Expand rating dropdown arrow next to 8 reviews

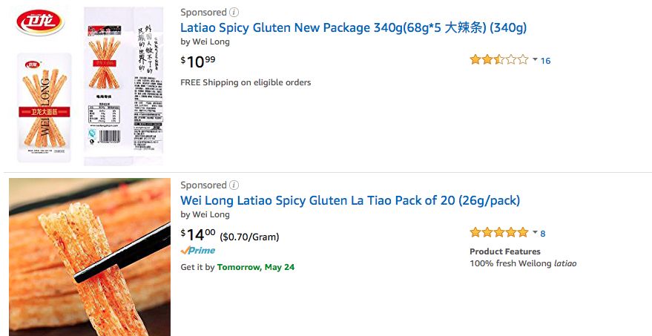coord(535,233)
